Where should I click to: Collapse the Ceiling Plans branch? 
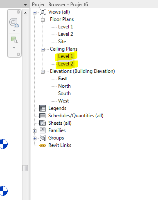point(43,49)
